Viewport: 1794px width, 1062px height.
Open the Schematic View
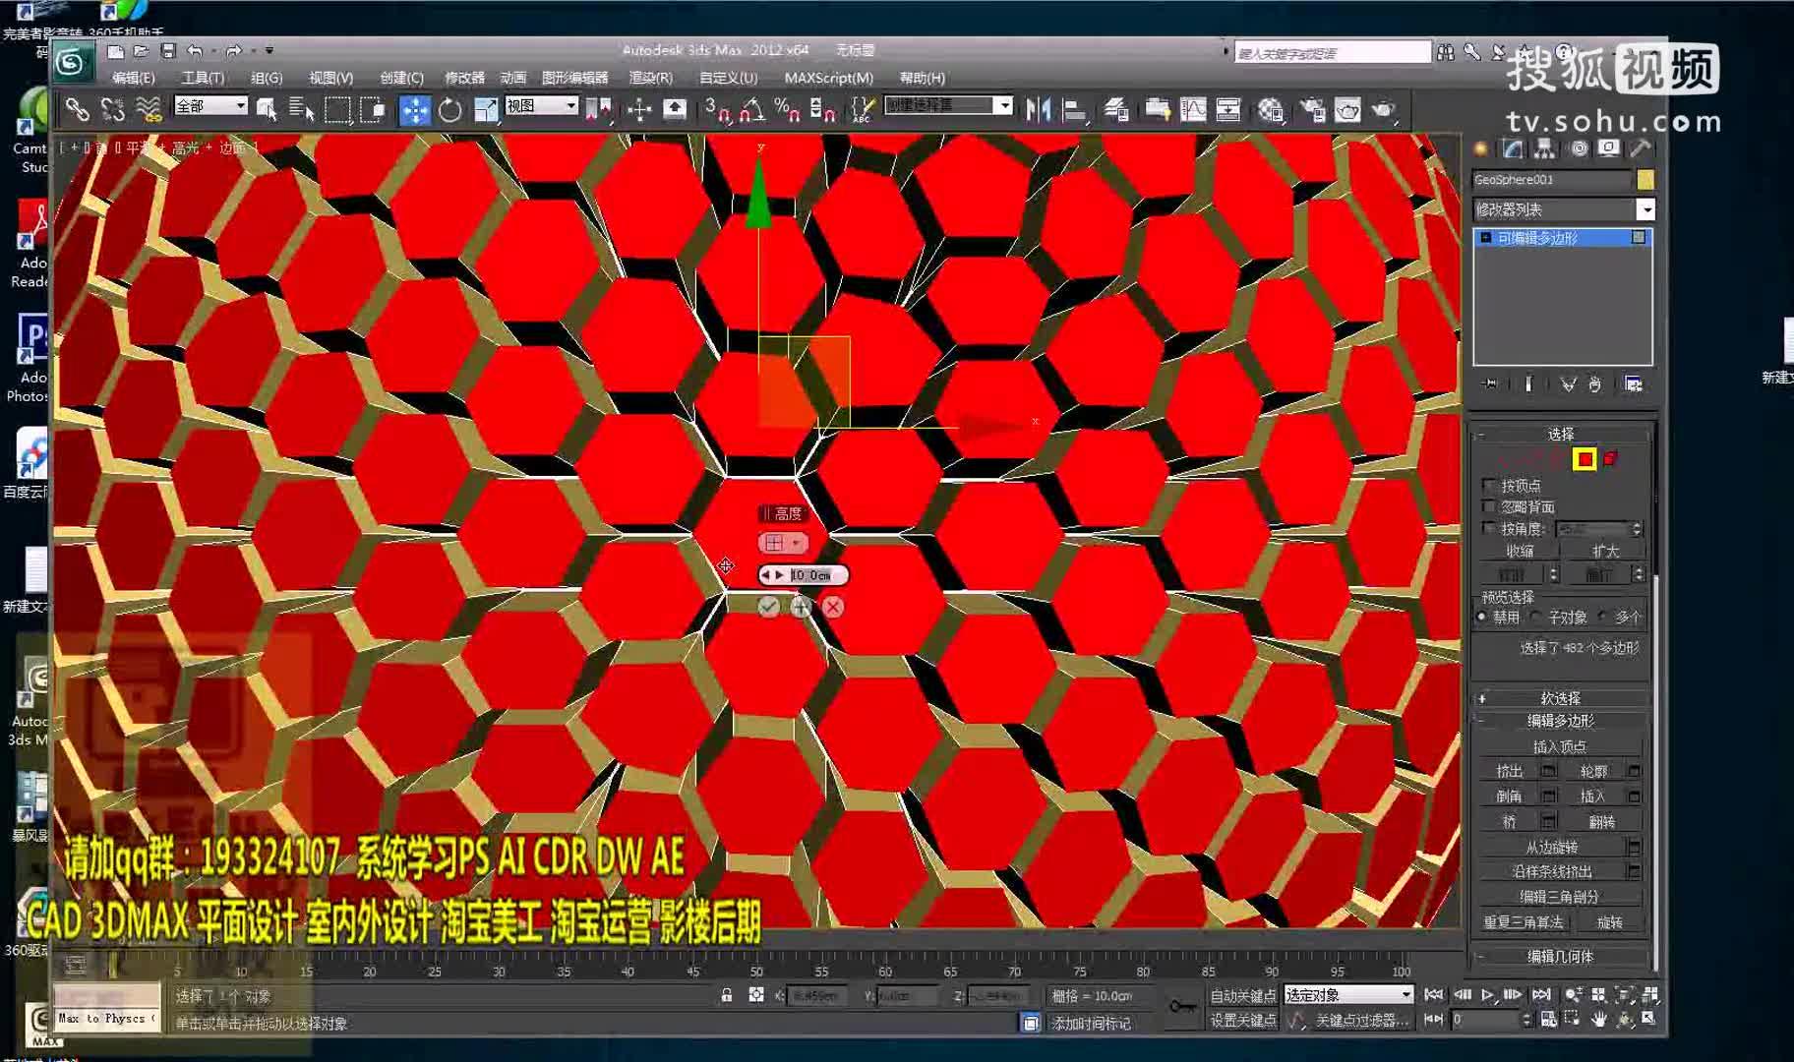tap(1228, 109)
